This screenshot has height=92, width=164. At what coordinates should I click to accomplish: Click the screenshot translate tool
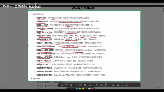point(97,85)
